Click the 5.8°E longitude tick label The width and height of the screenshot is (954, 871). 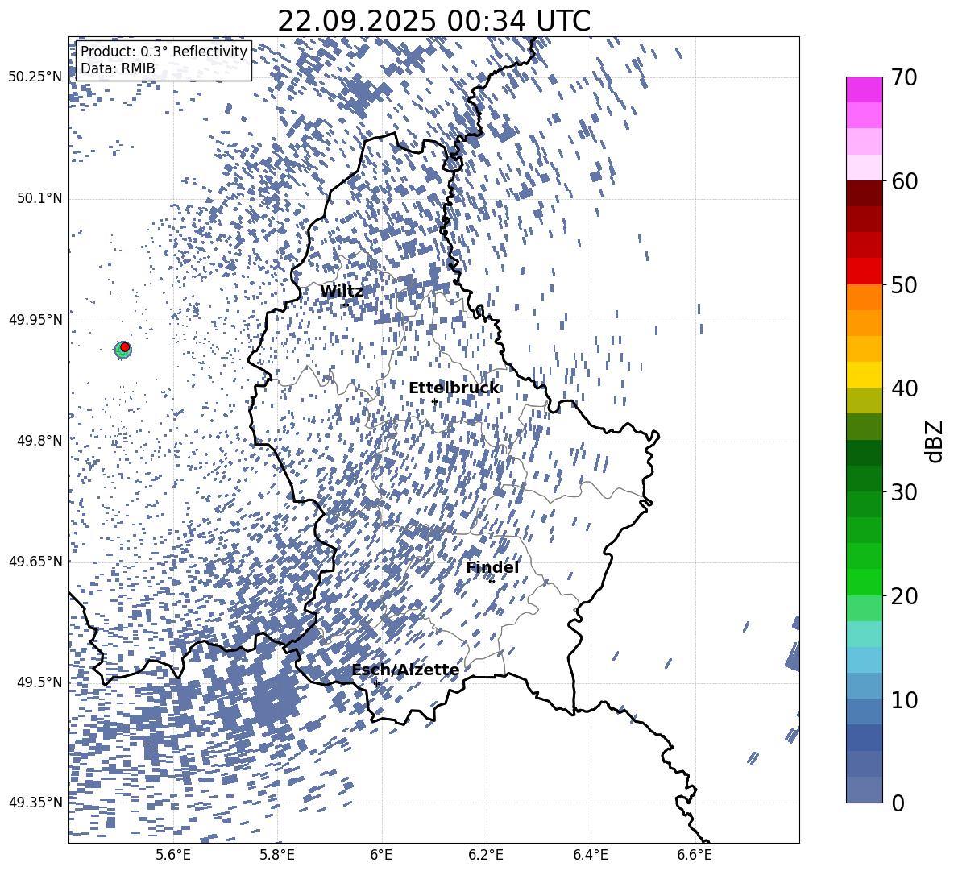point(277,856)
